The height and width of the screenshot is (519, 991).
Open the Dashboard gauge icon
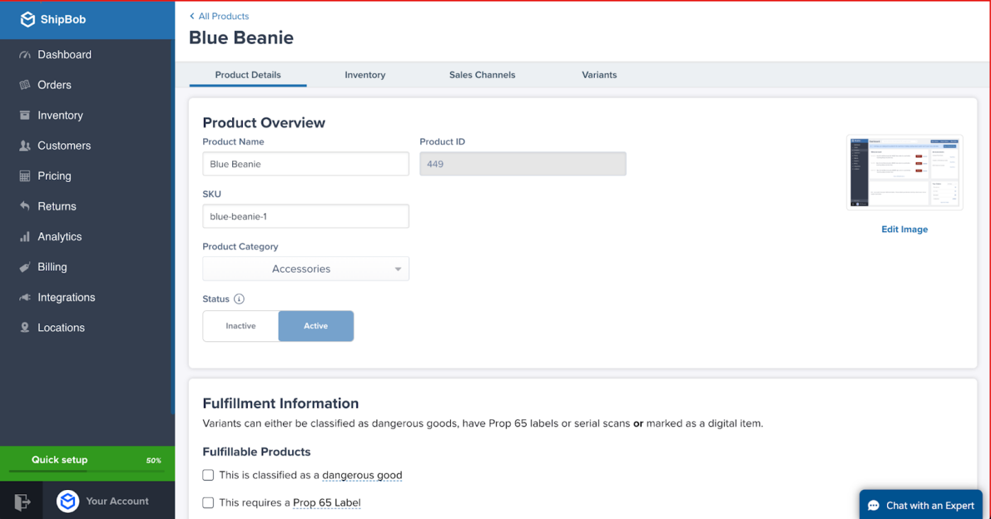pyautogui.click(x=25, y=55)
